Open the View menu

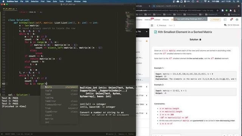(49, 2)
